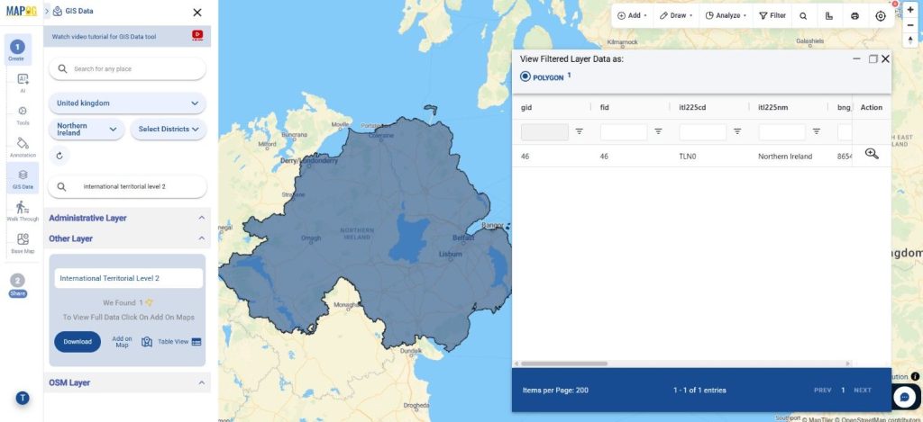Go to NEXT page of table
Image resolution: width=923 pixels, height=422 pixels.
863,391
